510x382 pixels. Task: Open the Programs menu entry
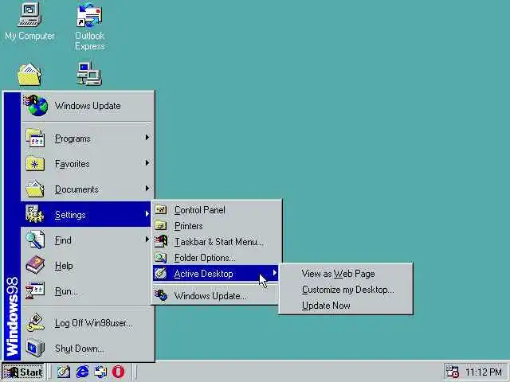(87, 138)
